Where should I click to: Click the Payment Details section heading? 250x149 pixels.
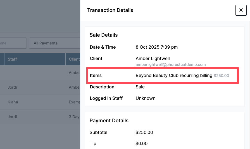point(109,121)
